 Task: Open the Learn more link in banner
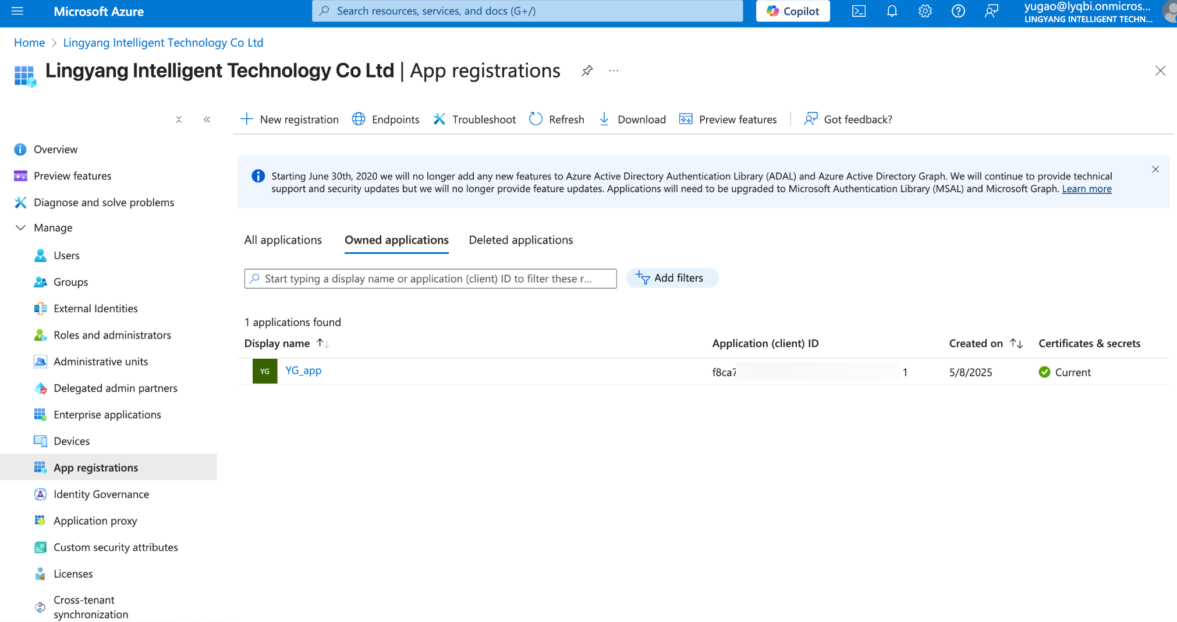[1087, 189]
